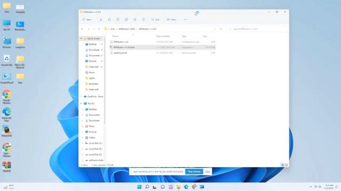This screenshot has height=191, width=341.
Task: Open Chat icon on the taskbar
Action: point(163,187)
